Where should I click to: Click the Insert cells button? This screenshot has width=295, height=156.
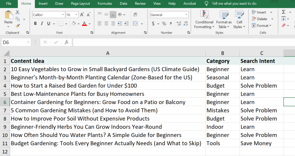pyautogui.click(x=259, y=12)
